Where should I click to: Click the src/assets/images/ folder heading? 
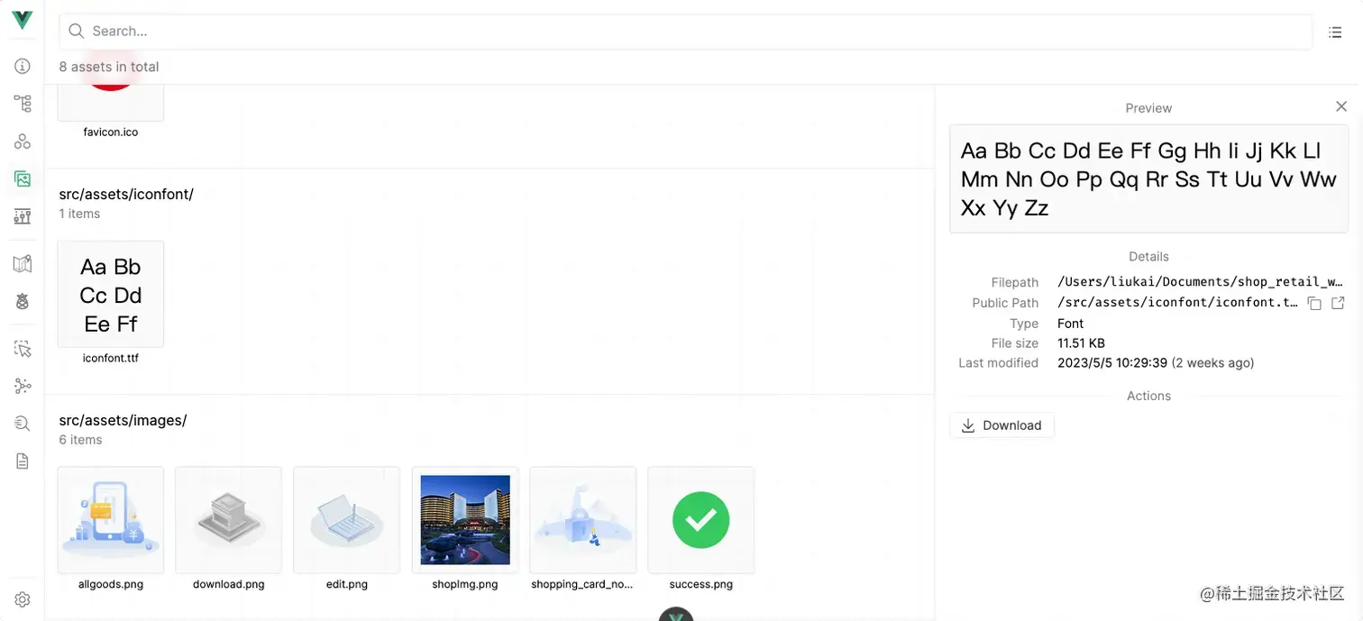point(123,420)
